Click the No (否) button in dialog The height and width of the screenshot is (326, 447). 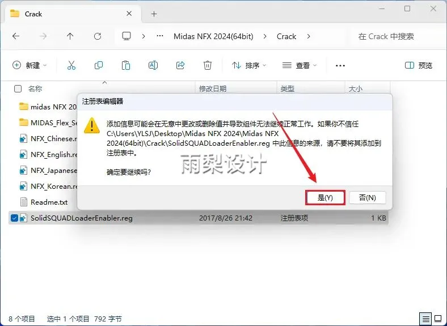[368, 197]
